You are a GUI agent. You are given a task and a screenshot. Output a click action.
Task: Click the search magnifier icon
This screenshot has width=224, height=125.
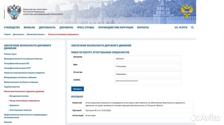192,27
